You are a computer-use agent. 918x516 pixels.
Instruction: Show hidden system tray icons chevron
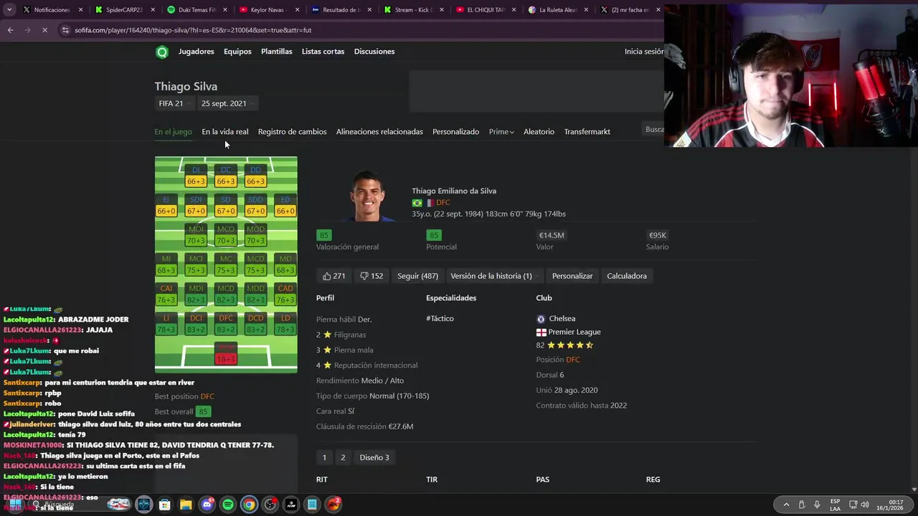(786, 505)
